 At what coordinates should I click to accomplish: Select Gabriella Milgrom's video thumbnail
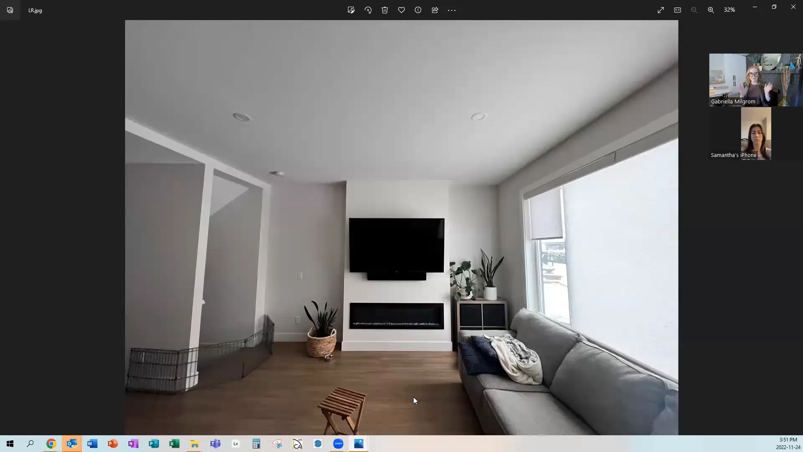[755, 80]
